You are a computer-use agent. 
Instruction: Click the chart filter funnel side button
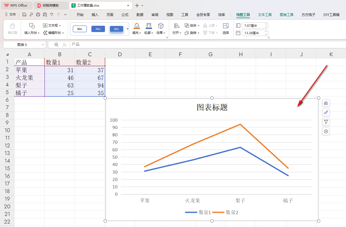click(326, 122)
